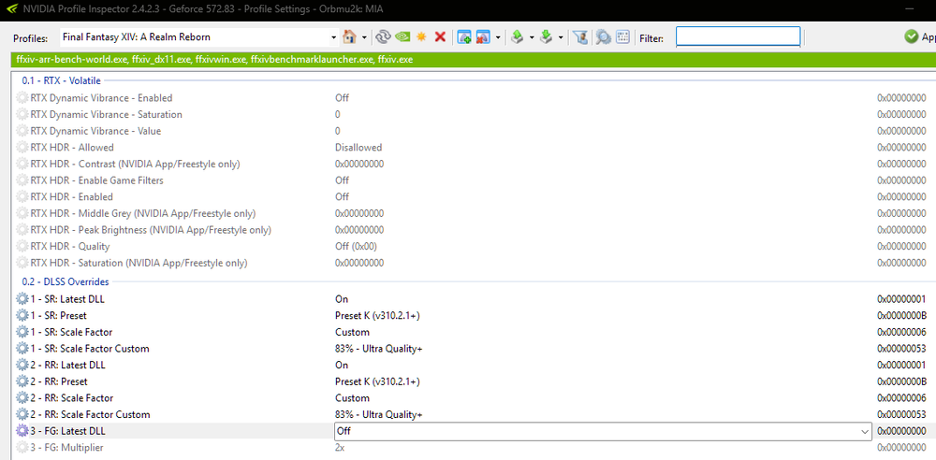This screenshot has height=460, width=936.
Task: Click the green bar listing ffxiv executables
Action: (473, 60)
